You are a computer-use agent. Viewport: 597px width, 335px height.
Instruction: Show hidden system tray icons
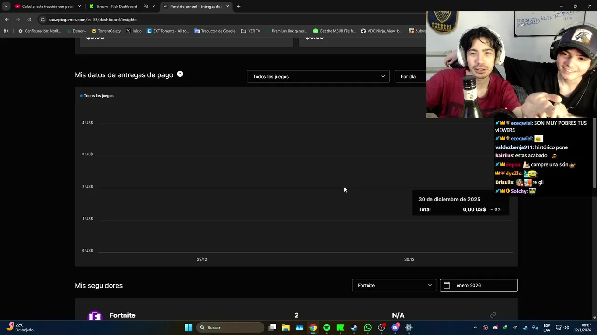[x=475, y=328]
